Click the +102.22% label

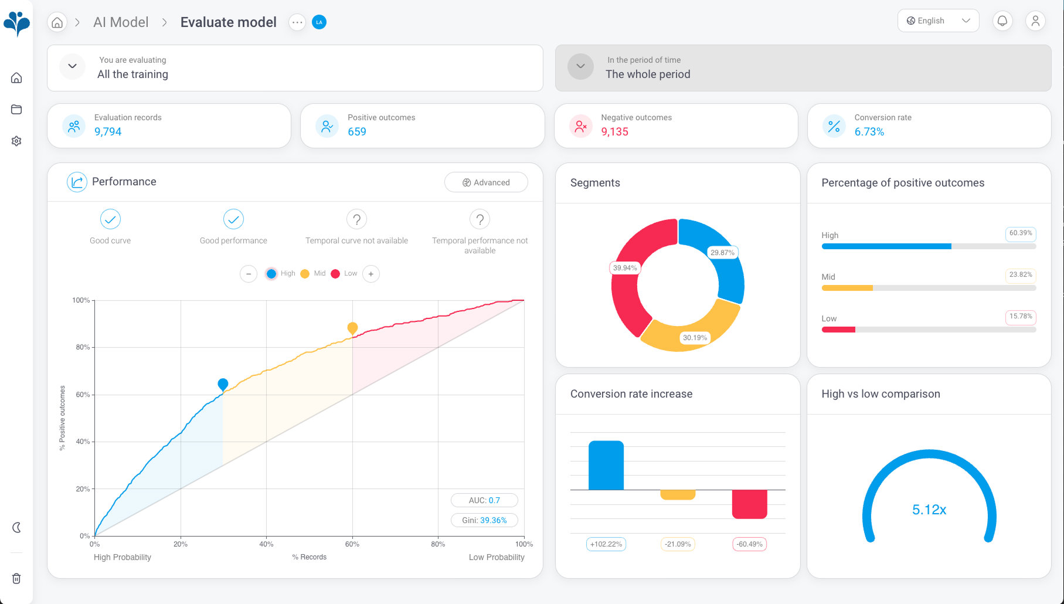coord(606,544)
